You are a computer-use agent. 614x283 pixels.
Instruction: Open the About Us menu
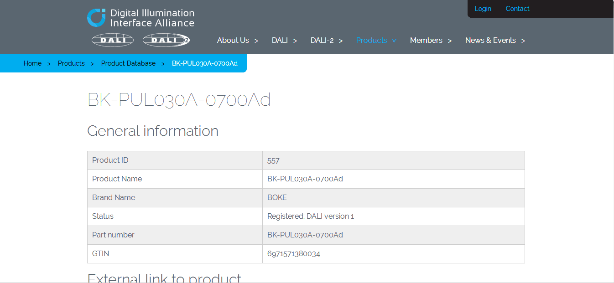233,40
